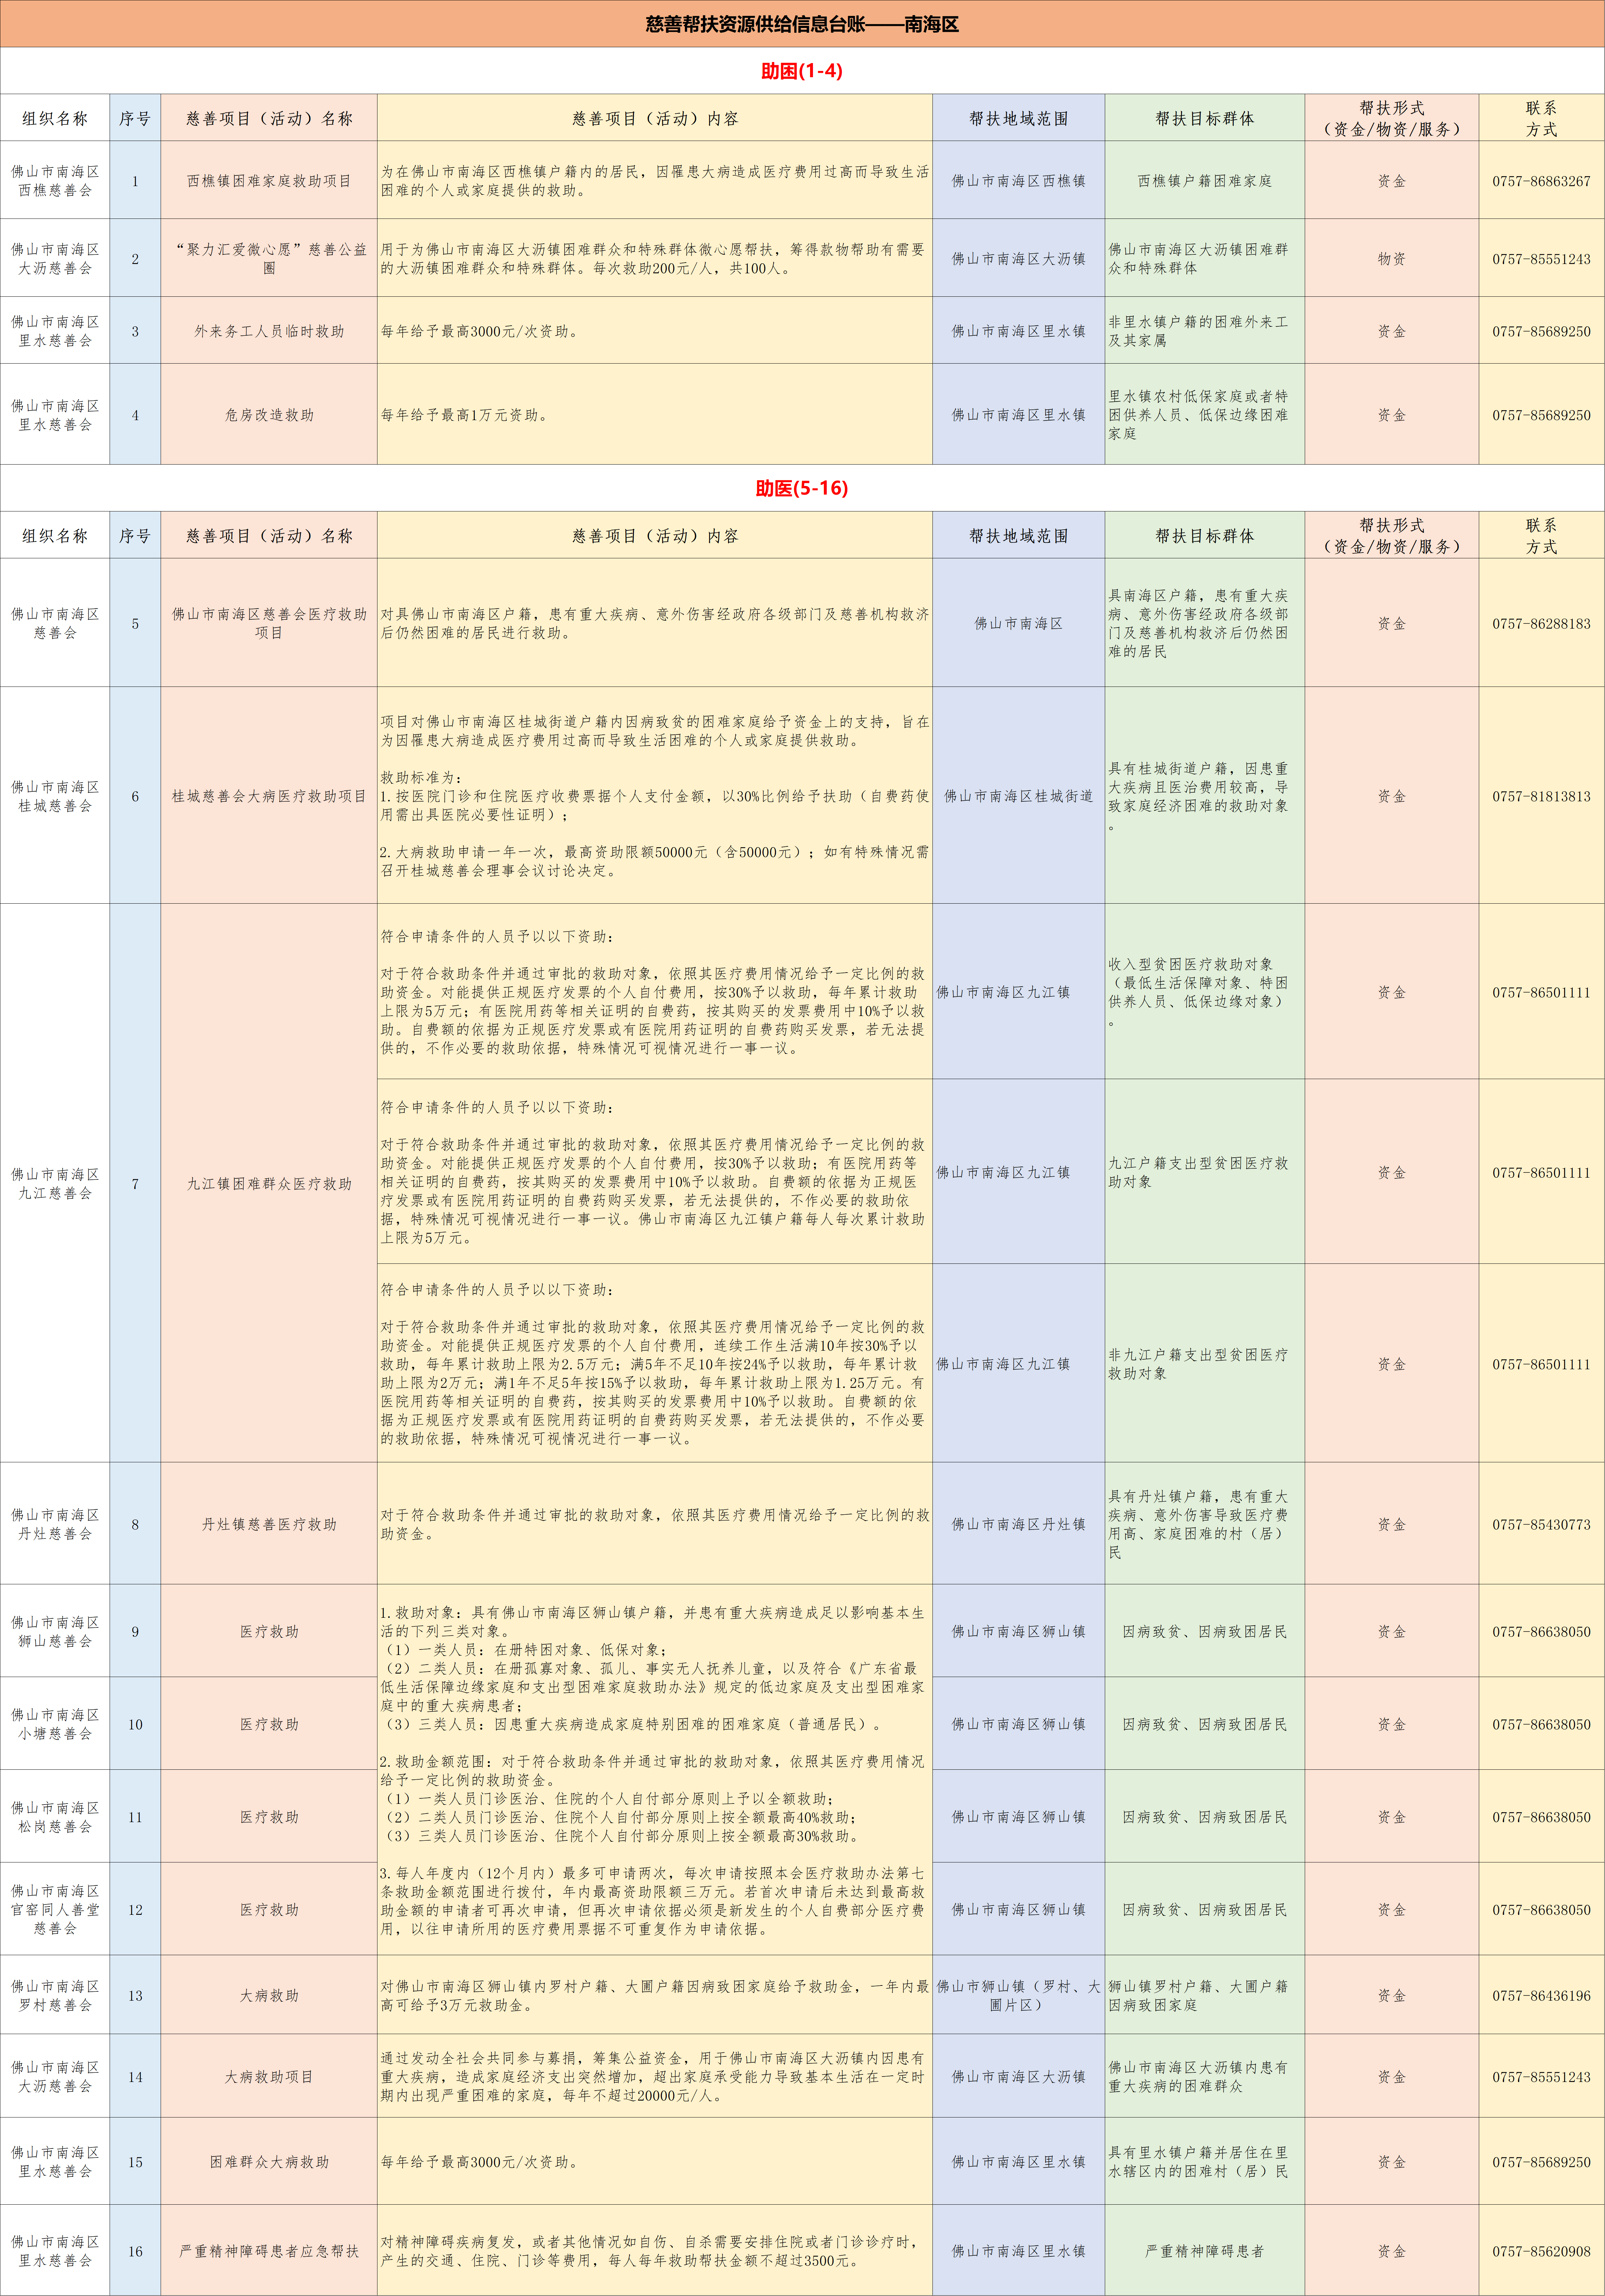The image size is (1605, 2296).
Task: Click cell 西樵镇困难家庭救助项目
Action: 269,181
